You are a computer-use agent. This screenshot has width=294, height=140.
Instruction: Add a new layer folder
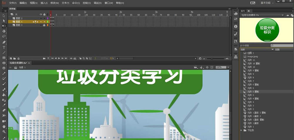(14, 58)
